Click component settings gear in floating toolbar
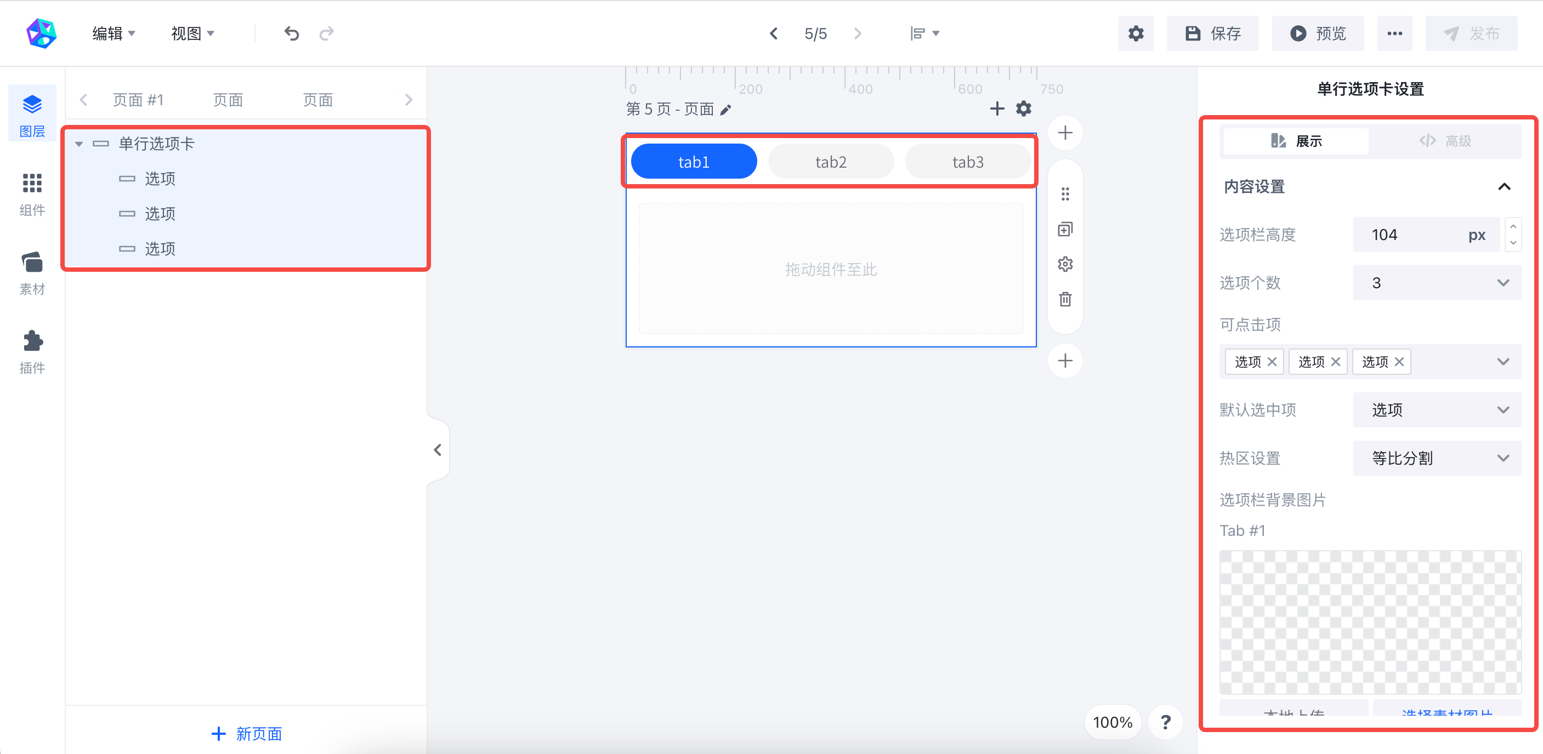The height and width of the screenshot is (754, 1543). [x=1065, y=264]
